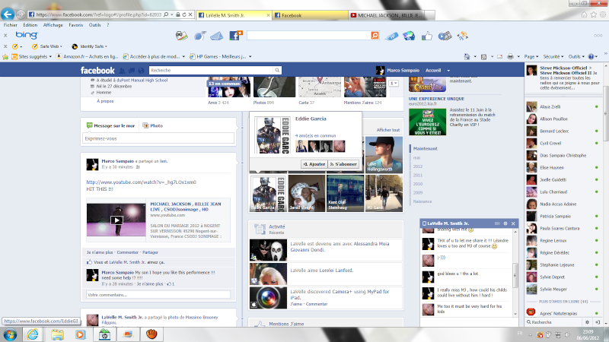609x342 pixels.
Task: Open Facebook friend requests icon
Action: click(123, 71)
